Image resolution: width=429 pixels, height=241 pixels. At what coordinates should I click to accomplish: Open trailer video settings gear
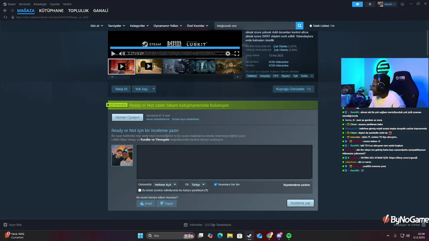pyautogui.click(x=228, y=54)
